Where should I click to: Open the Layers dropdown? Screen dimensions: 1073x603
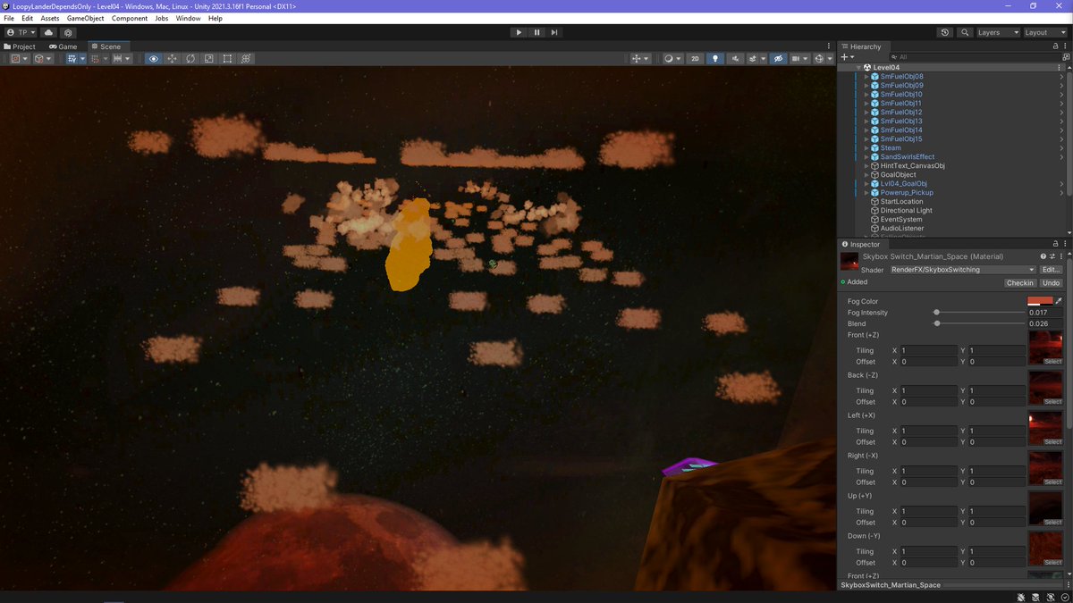998,32
